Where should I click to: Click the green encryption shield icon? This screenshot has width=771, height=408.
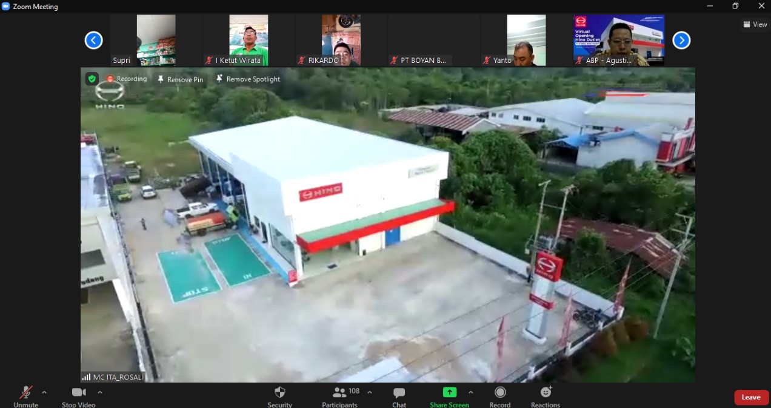click(92, 79)
